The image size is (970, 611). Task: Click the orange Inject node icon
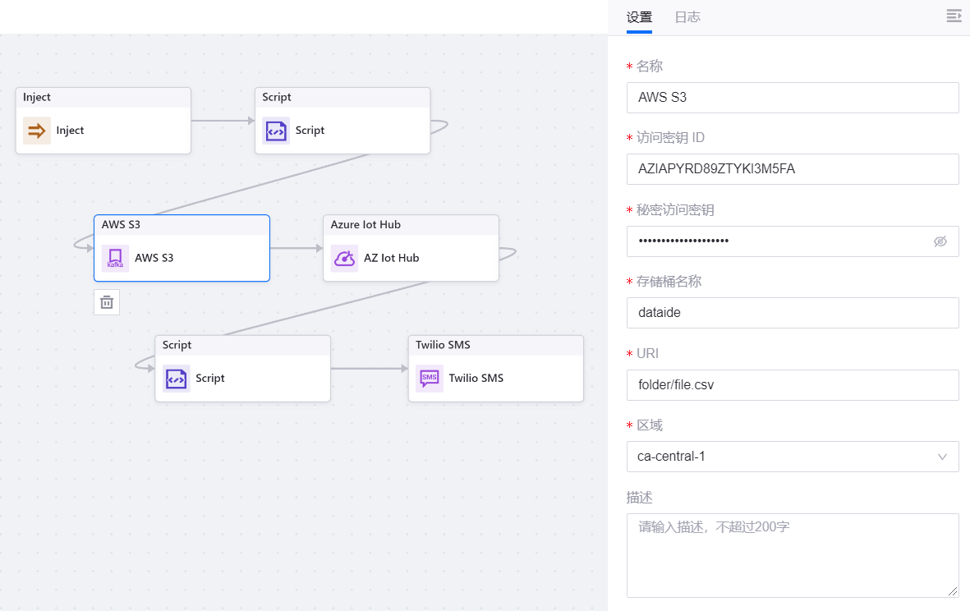pos(36,131)
